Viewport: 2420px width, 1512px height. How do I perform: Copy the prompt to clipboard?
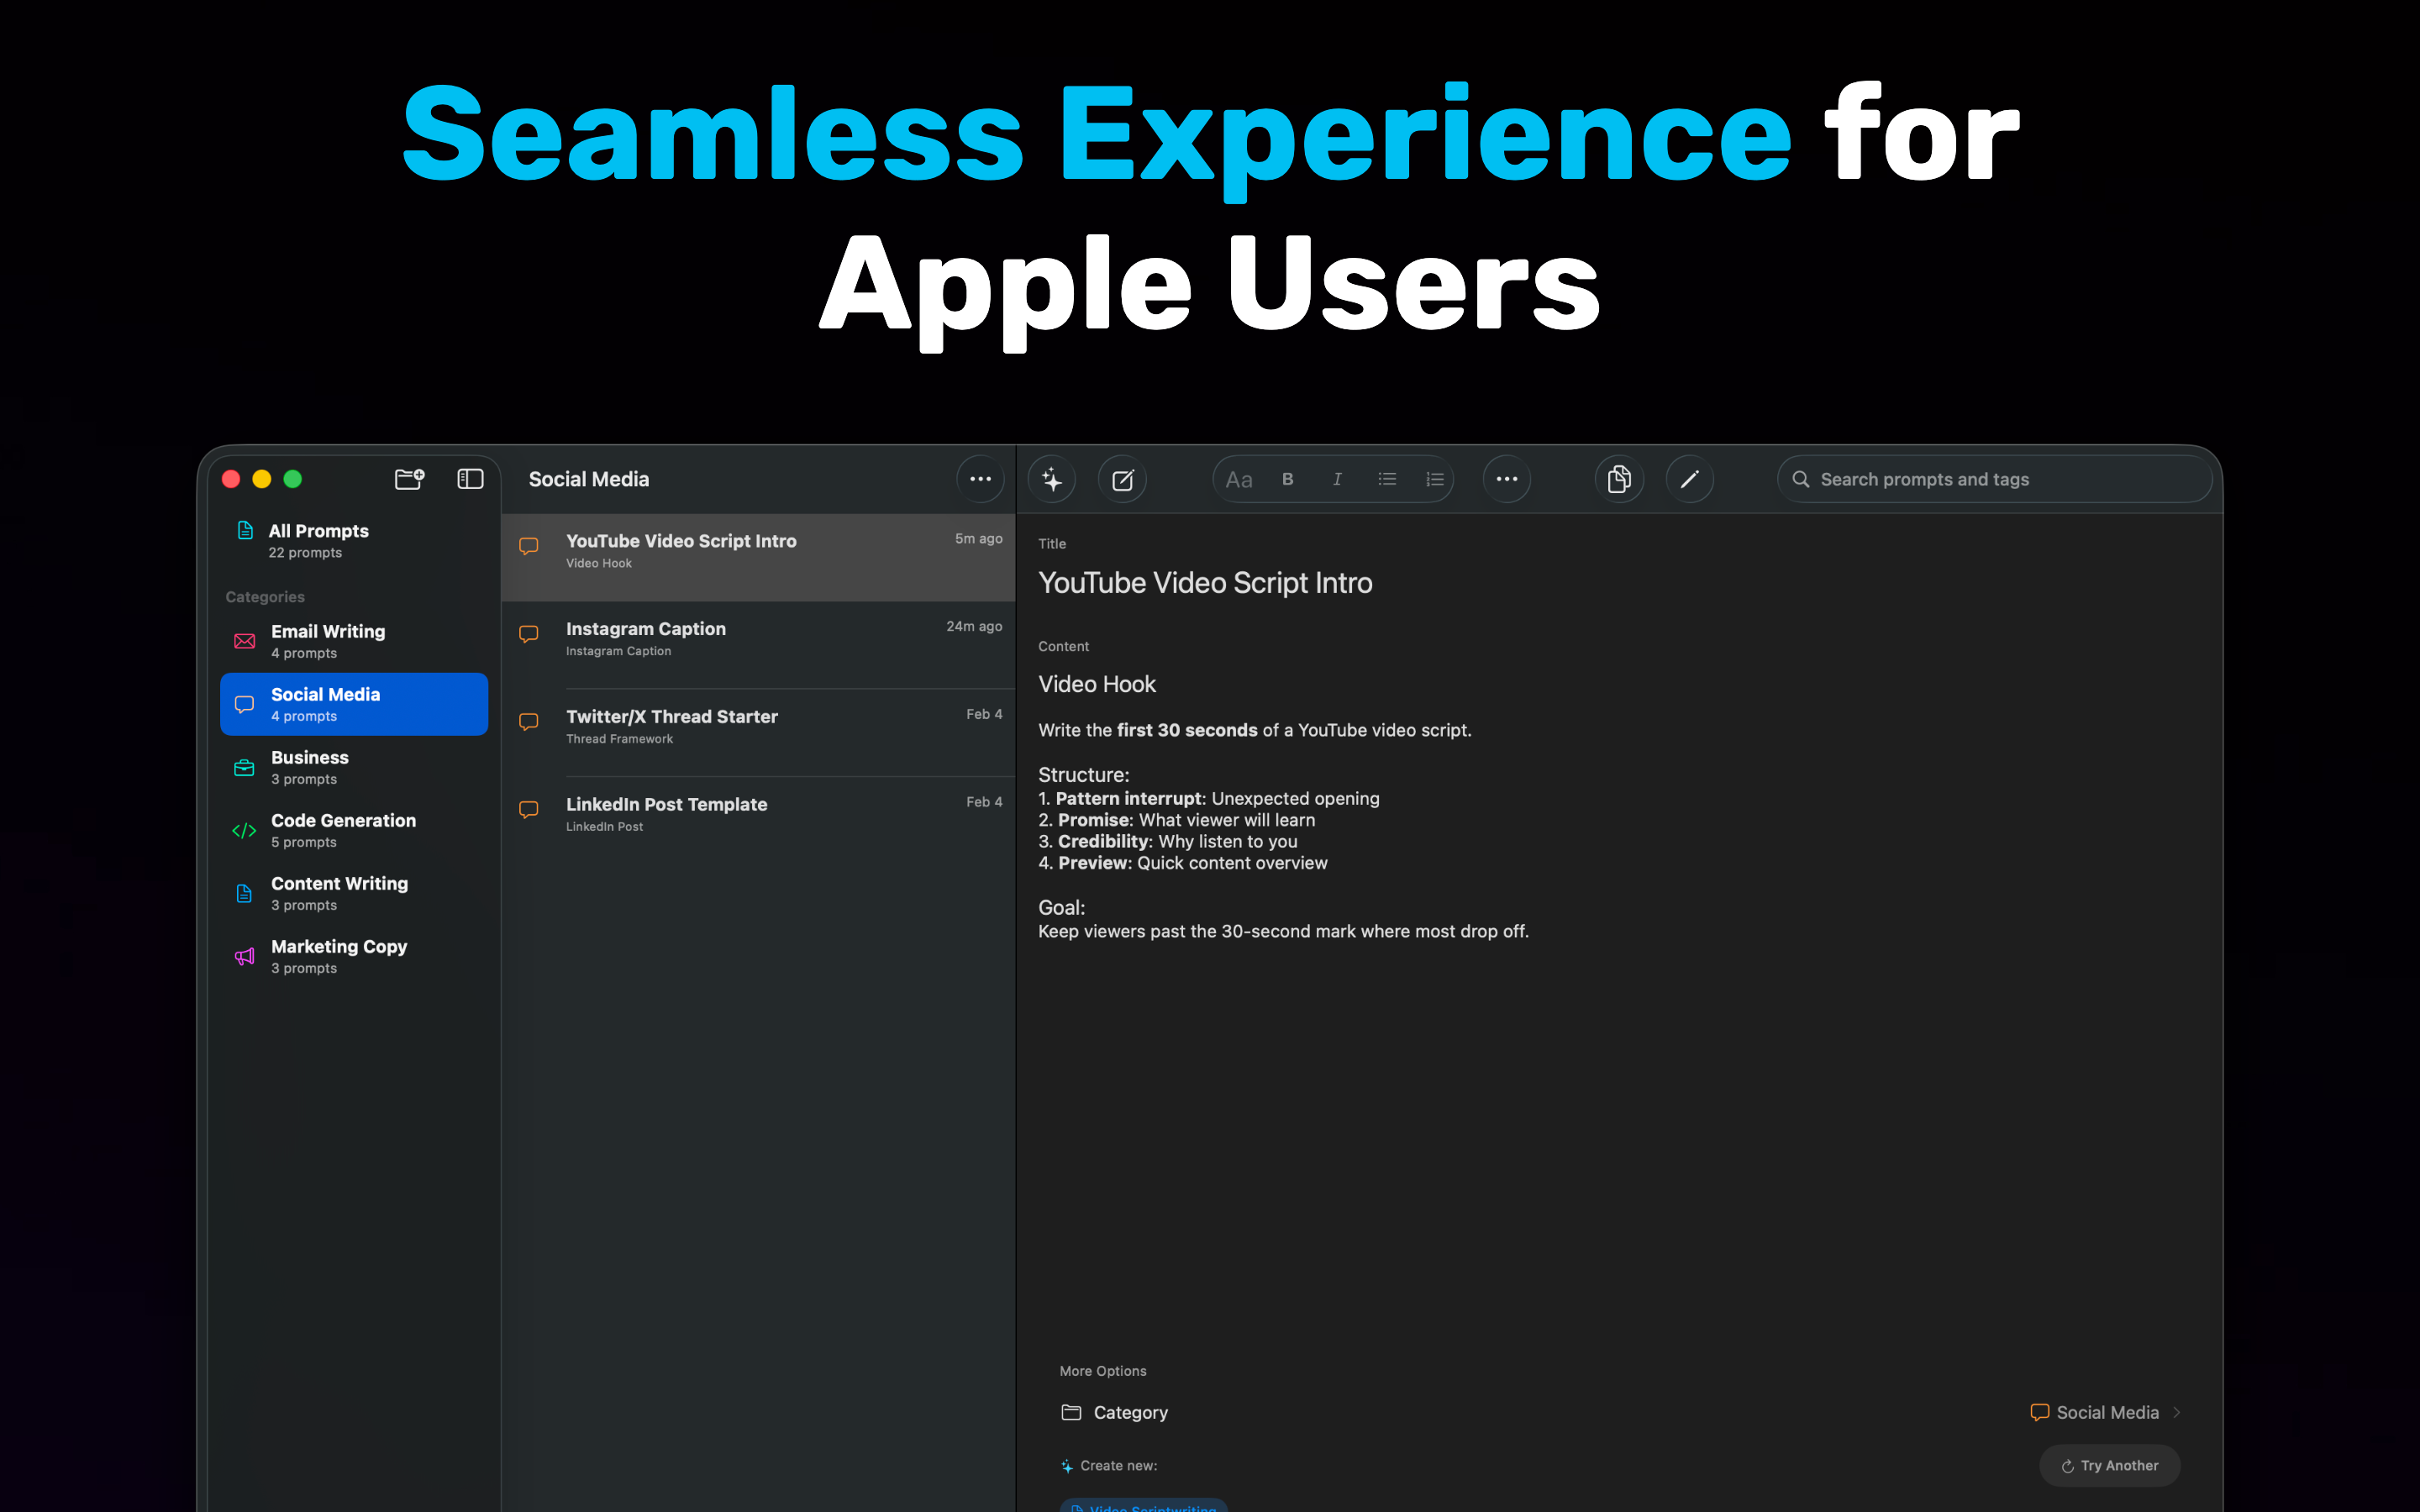pos(1619,479)
